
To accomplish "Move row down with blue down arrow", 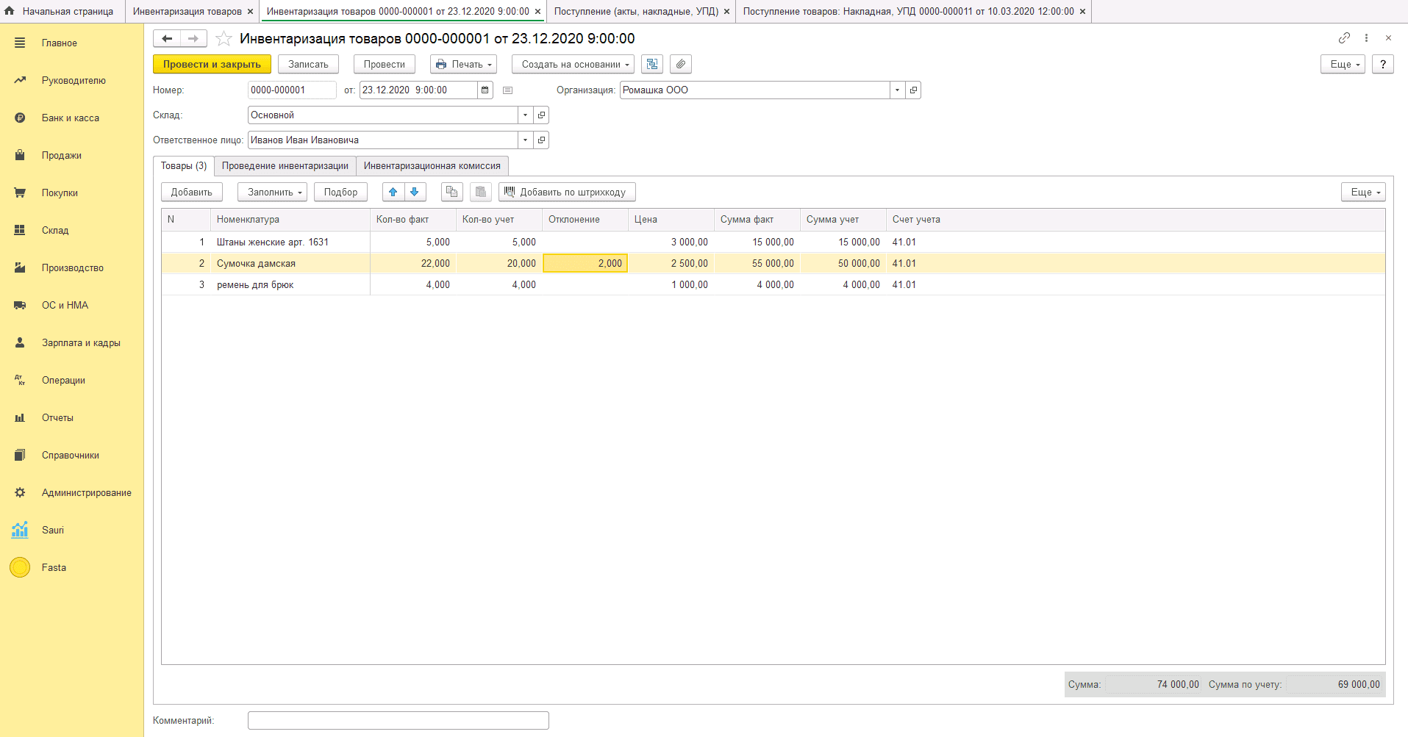I will (415, 193).
